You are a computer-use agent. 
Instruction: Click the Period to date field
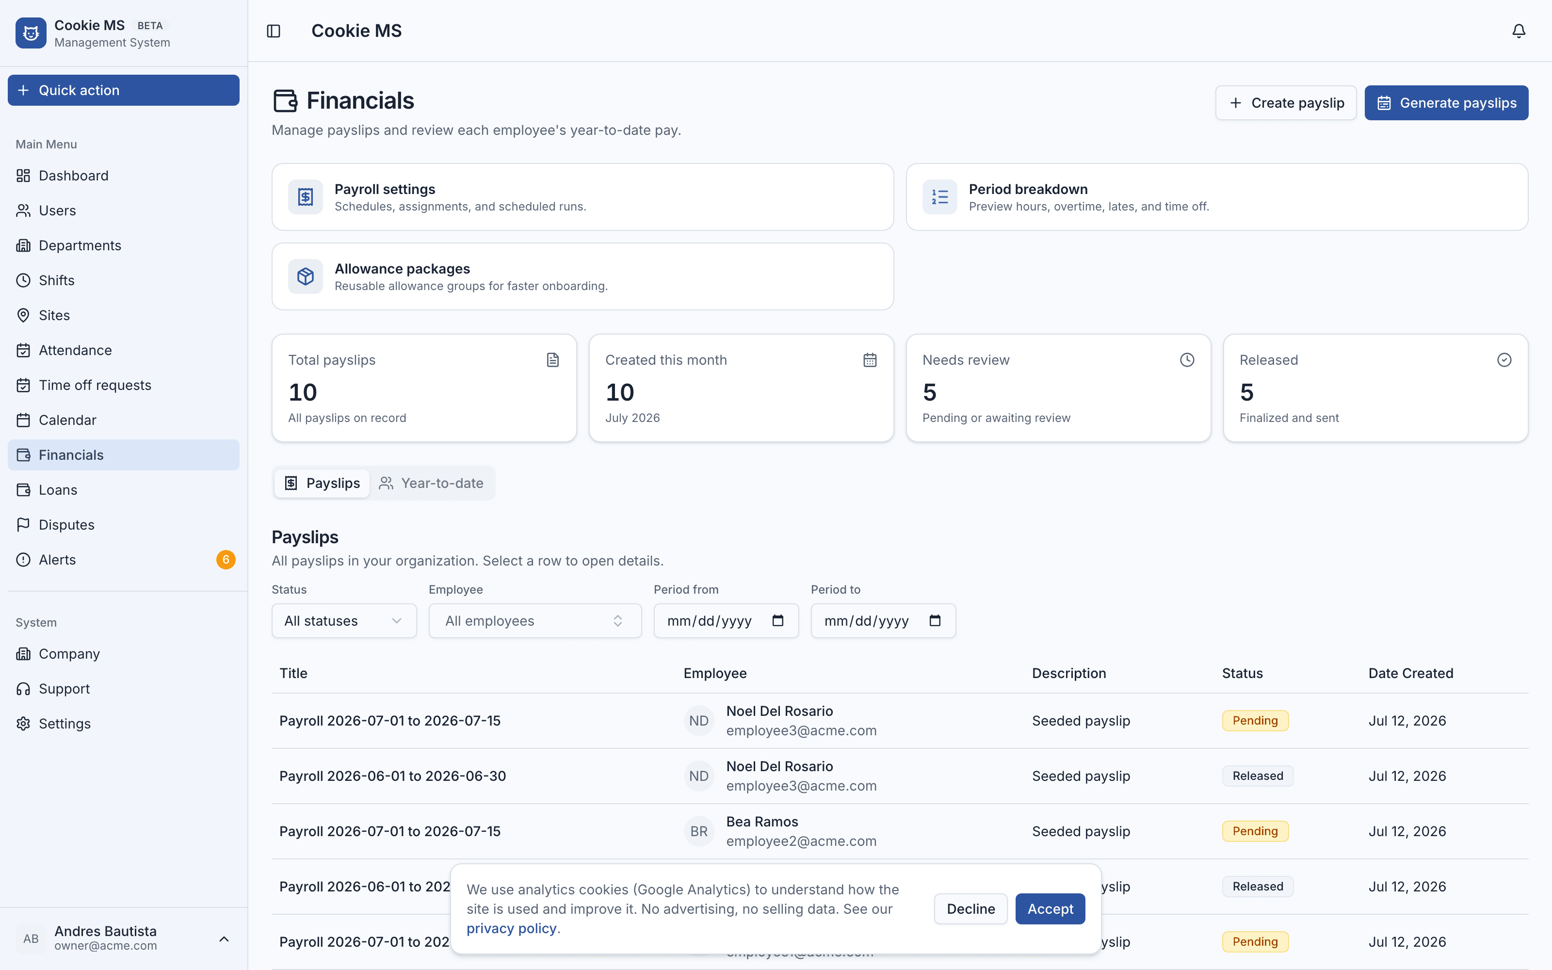883,620
